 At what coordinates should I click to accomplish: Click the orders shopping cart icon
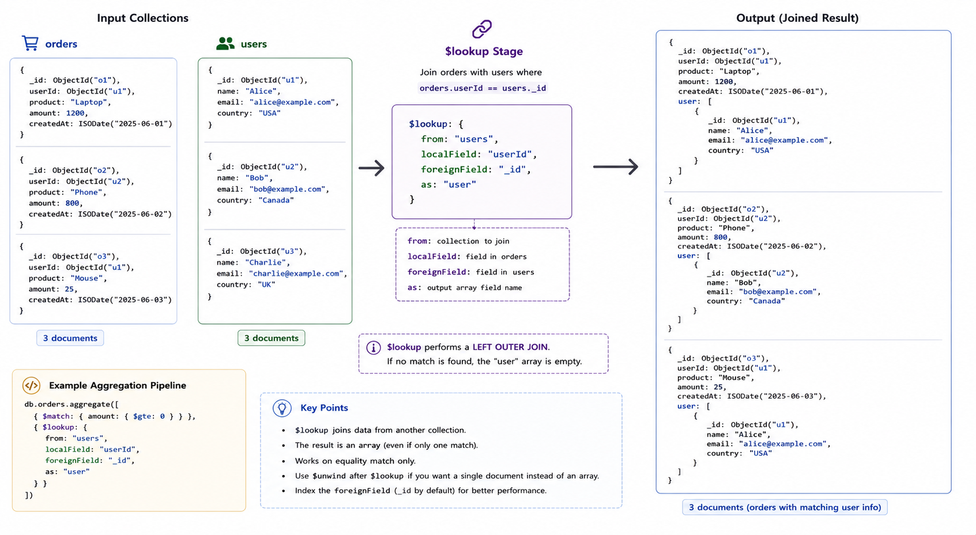(x=30, y=43)
